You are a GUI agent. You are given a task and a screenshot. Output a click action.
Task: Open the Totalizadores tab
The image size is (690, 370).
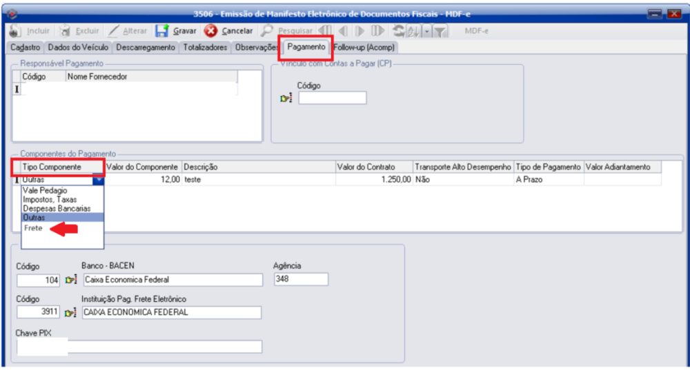[205, 48]
